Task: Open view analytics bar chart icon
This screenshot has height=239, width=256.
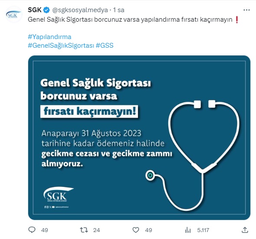Action: (188, 230)
